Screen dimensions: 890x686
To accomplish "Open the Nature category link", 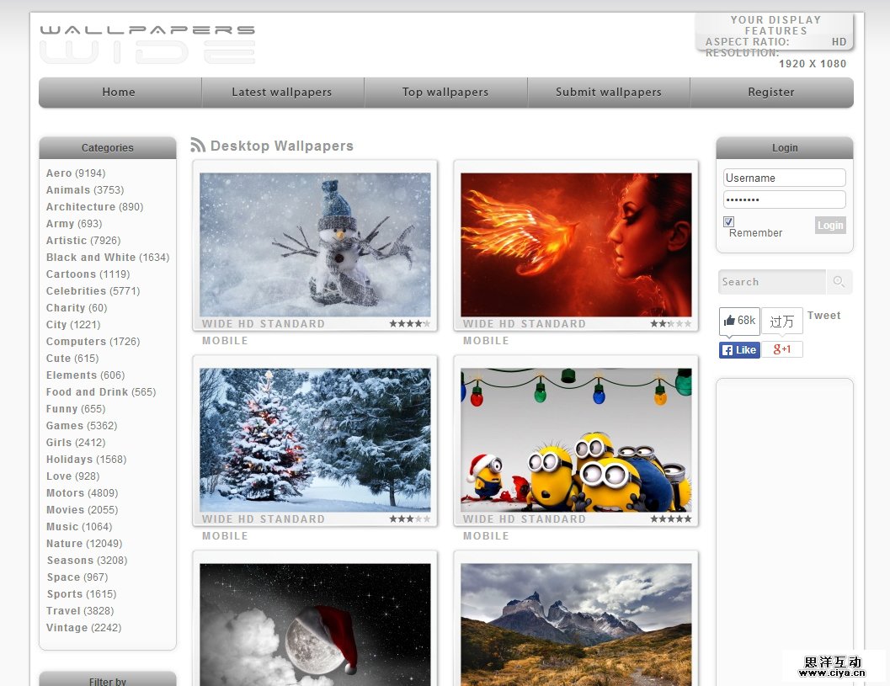I will pyautogui.click(x=65, y=544).
